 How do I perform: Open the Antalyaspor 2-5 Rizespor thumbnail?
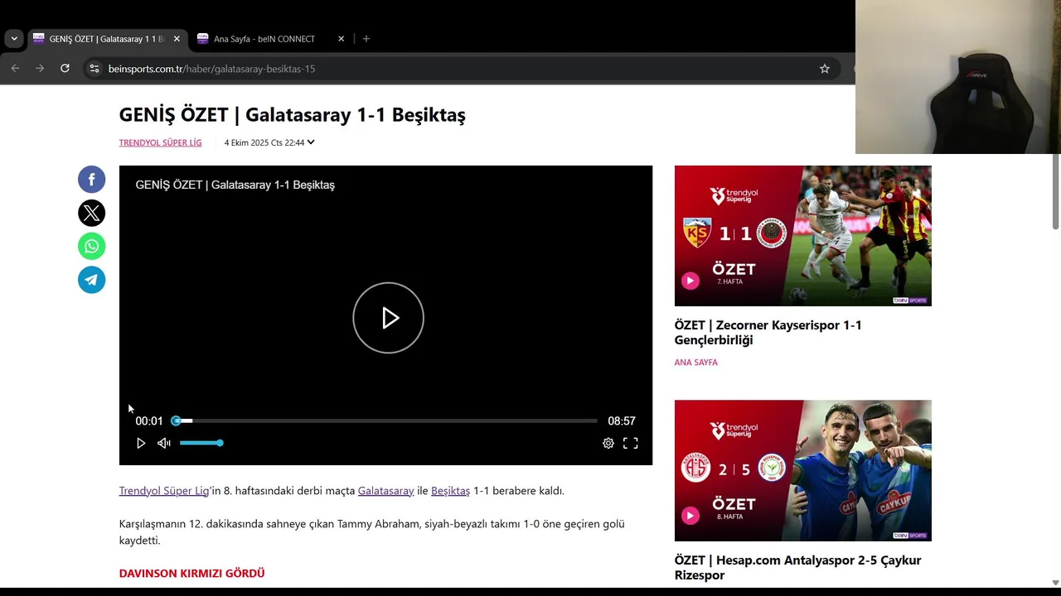click(802, 470)
